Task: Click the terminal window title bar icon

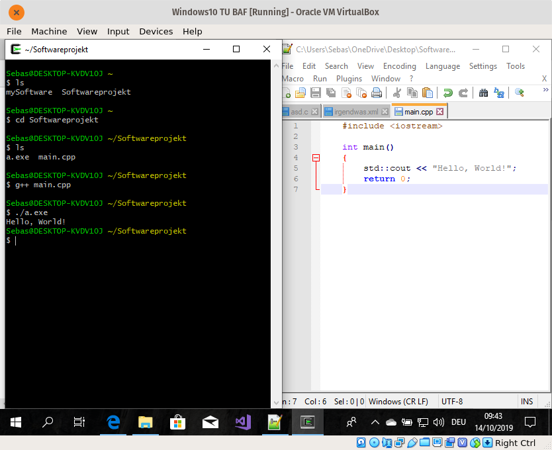Action: click(16, 49)
